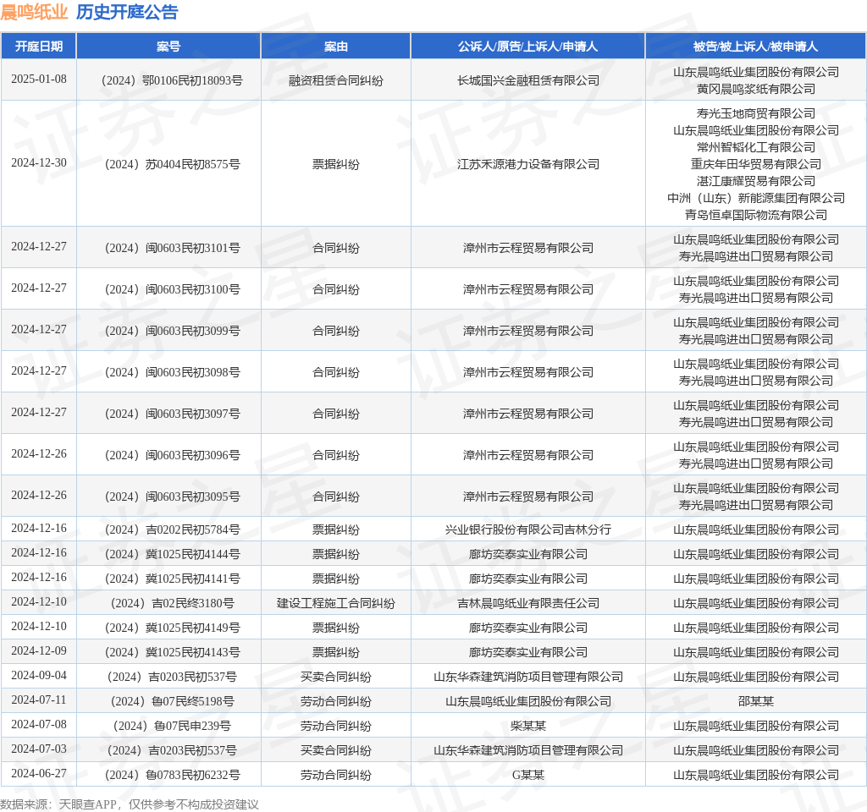This screenshot has width=867, height=812.
Task: Click plaintiff 长城国兴金融租赁有限公司
Action: tap(528, 80)
